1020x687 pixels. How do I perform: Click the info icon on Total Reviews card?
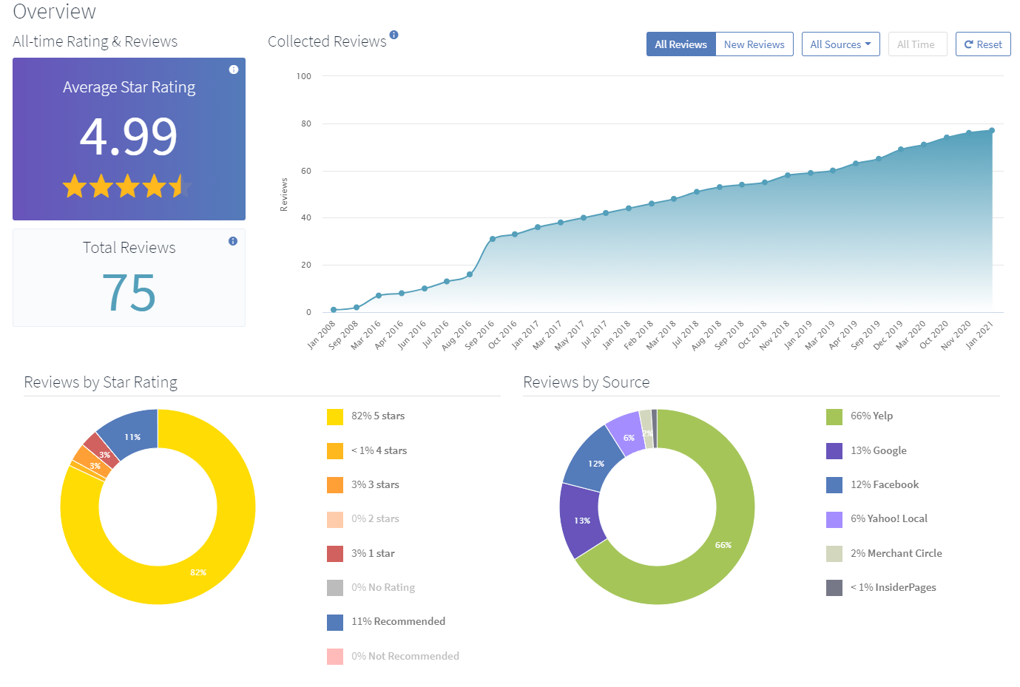233,241
